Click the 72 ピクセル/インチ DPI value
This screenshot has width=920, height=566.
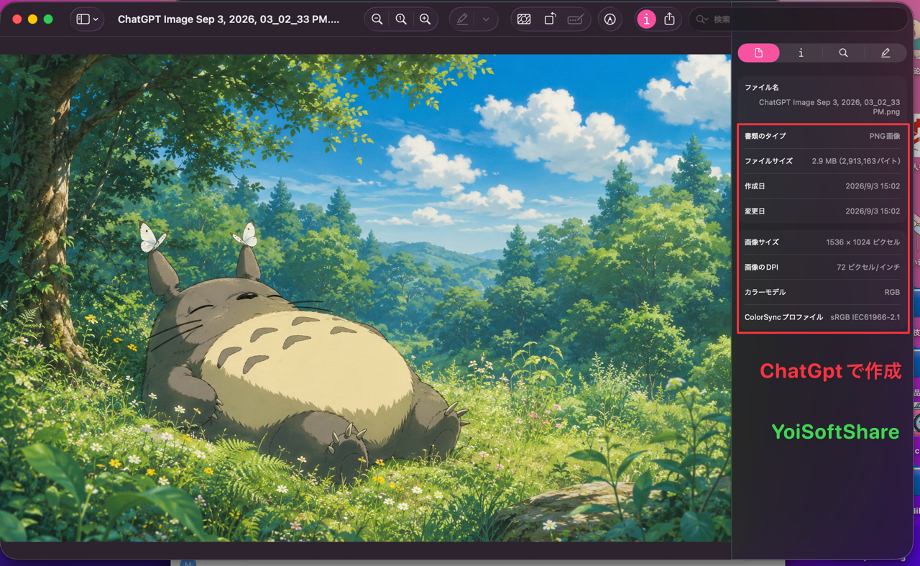click(x=868, y=268)
